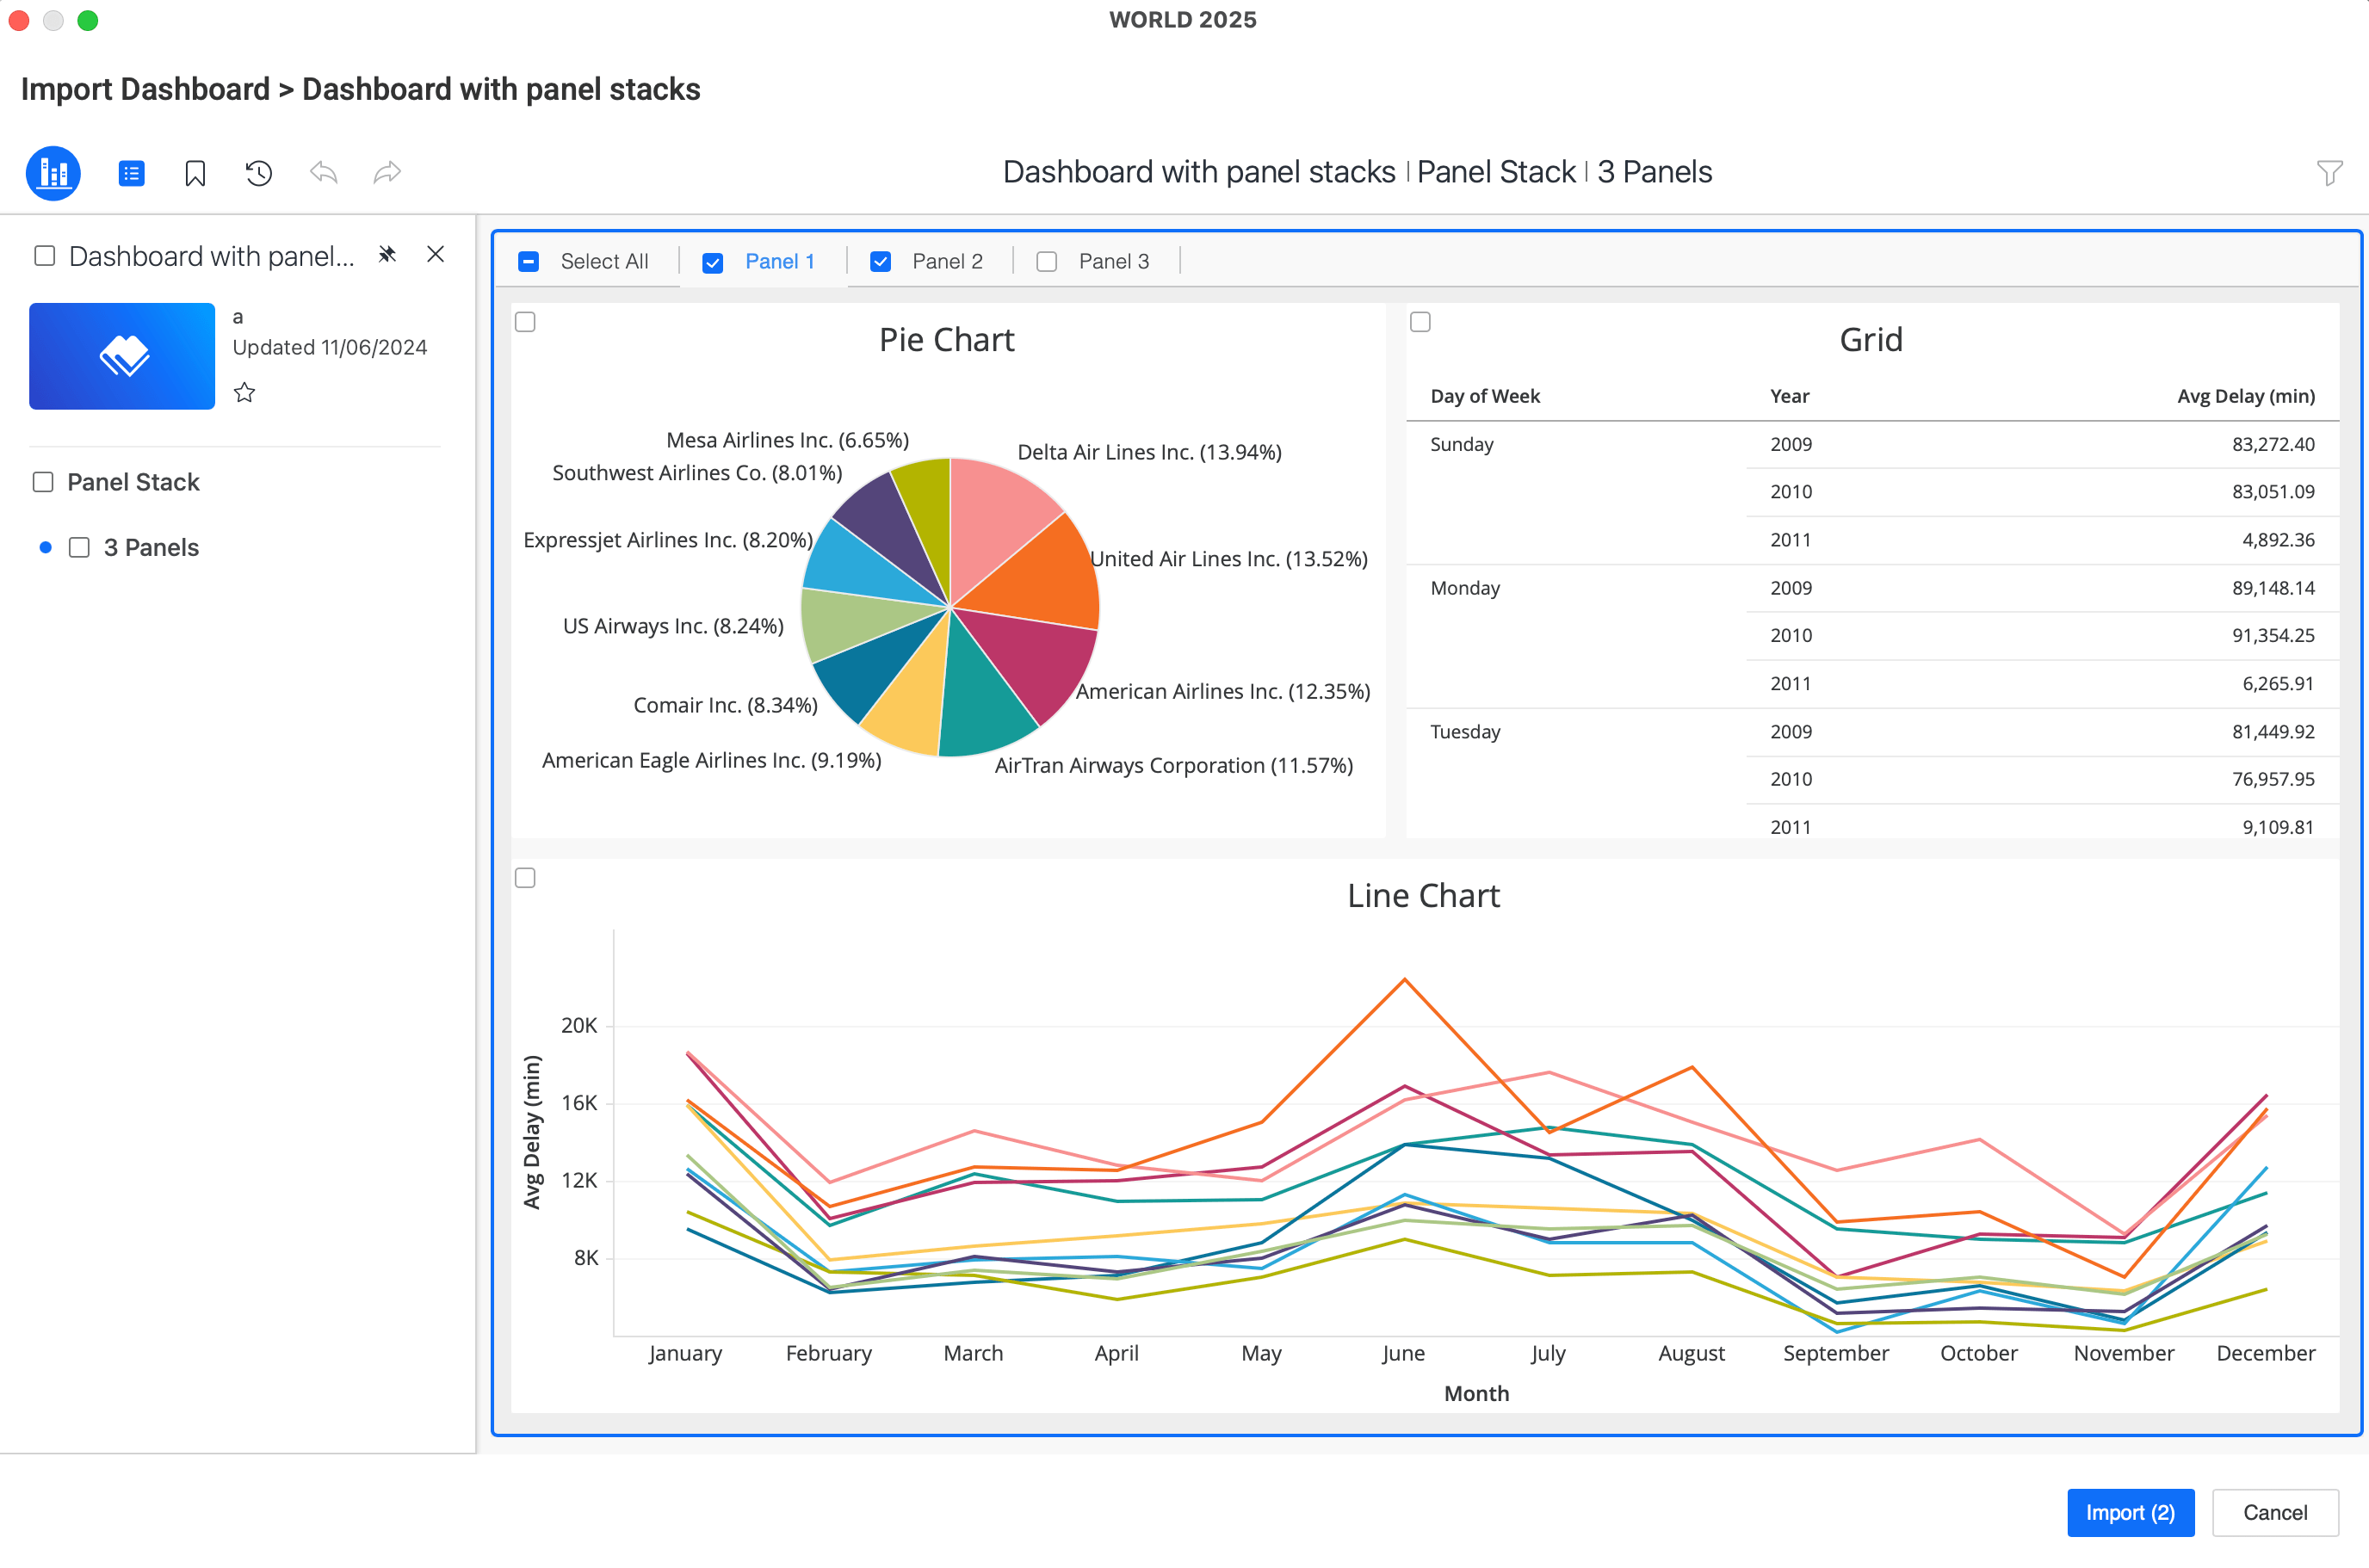Click the bookmark icon in toolbar
The height and width of the screenshot is (1568, 2369).
coord(195,172)
